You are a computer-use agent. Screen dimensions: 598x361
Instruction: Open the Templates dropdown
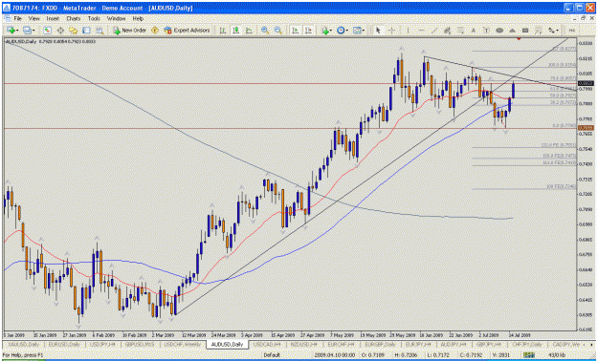pyautogui.click(x=358, y=31)
